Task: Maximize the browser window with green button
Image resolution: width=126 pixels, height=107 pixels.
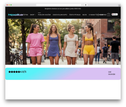Action: (11, 5)
